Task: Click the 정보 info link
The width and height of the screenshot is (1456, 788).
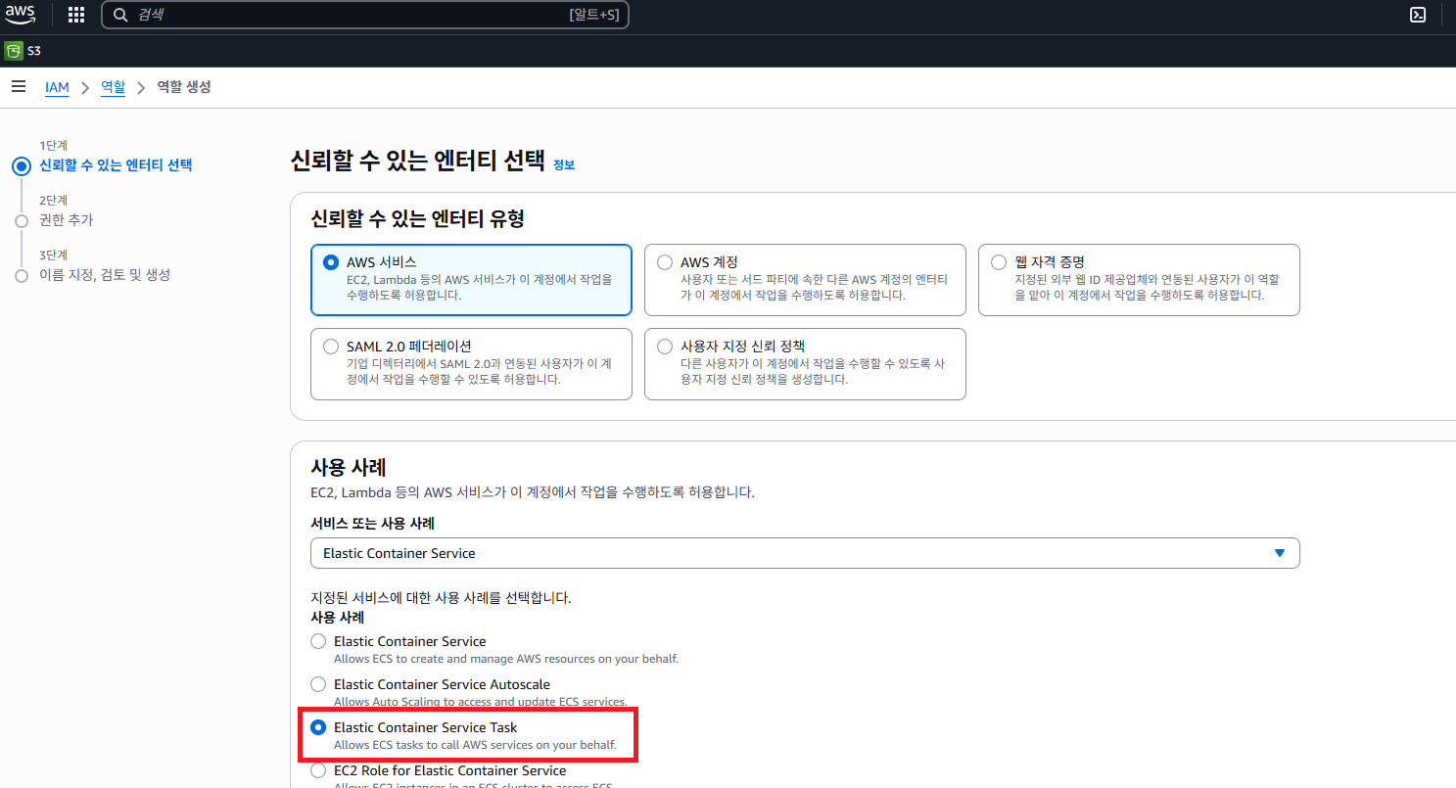Action: click(x=564, y=165)
